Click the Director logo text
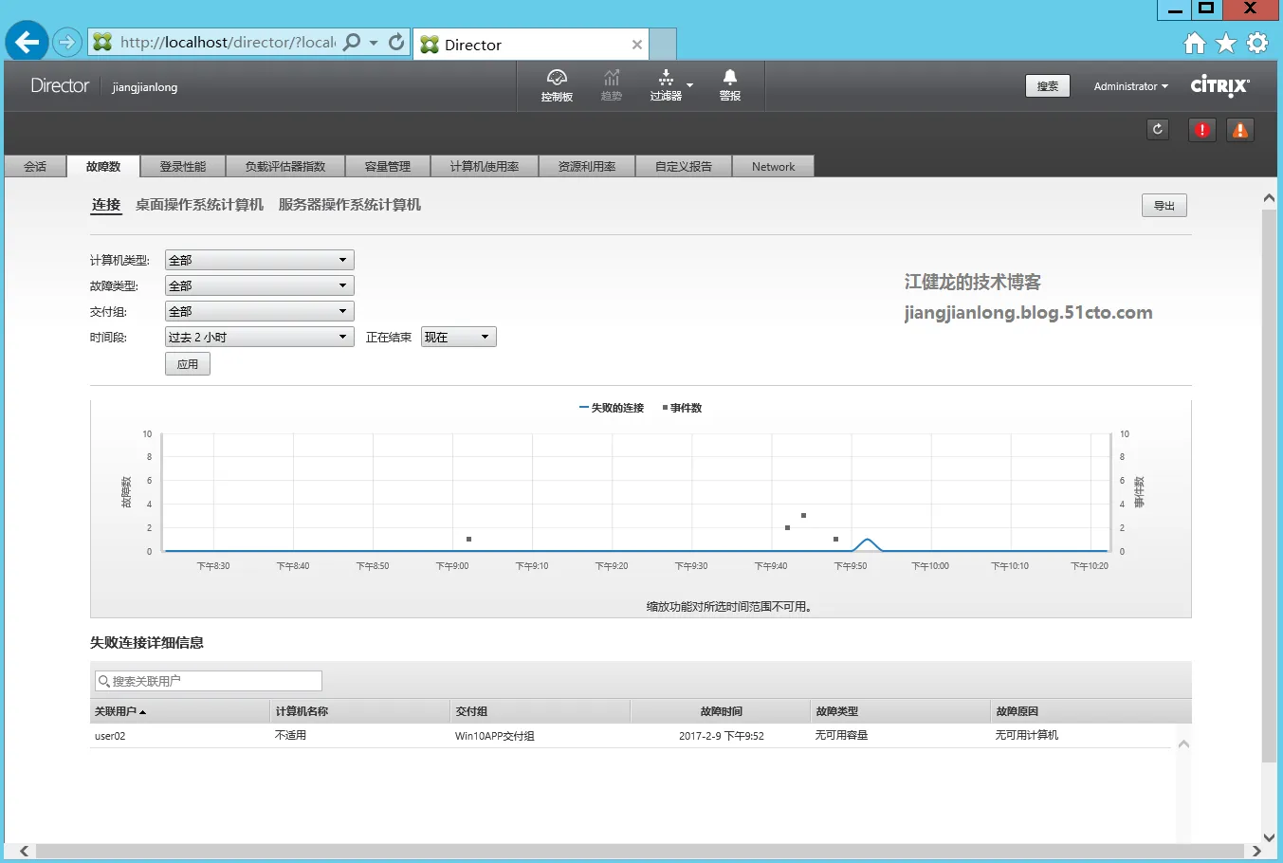The width and height of the screenshot is (1283, 863). tap(60, 85)
